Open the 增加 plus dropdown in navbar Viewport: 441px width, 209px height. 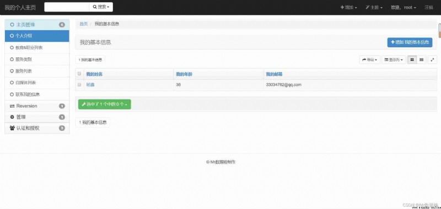(x=348, y=8)
